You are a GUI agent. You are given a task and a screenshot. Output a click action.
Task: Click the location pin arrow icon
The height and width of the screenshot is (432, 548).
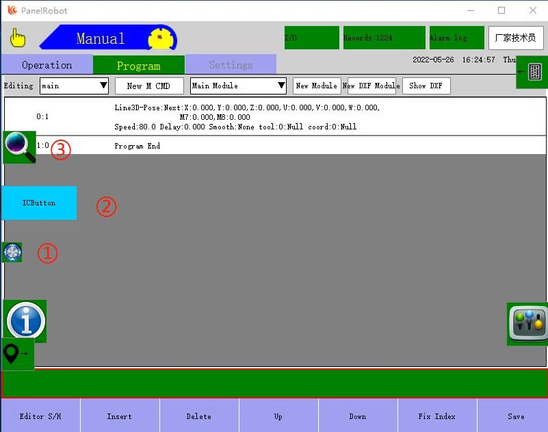coord(17,354)
